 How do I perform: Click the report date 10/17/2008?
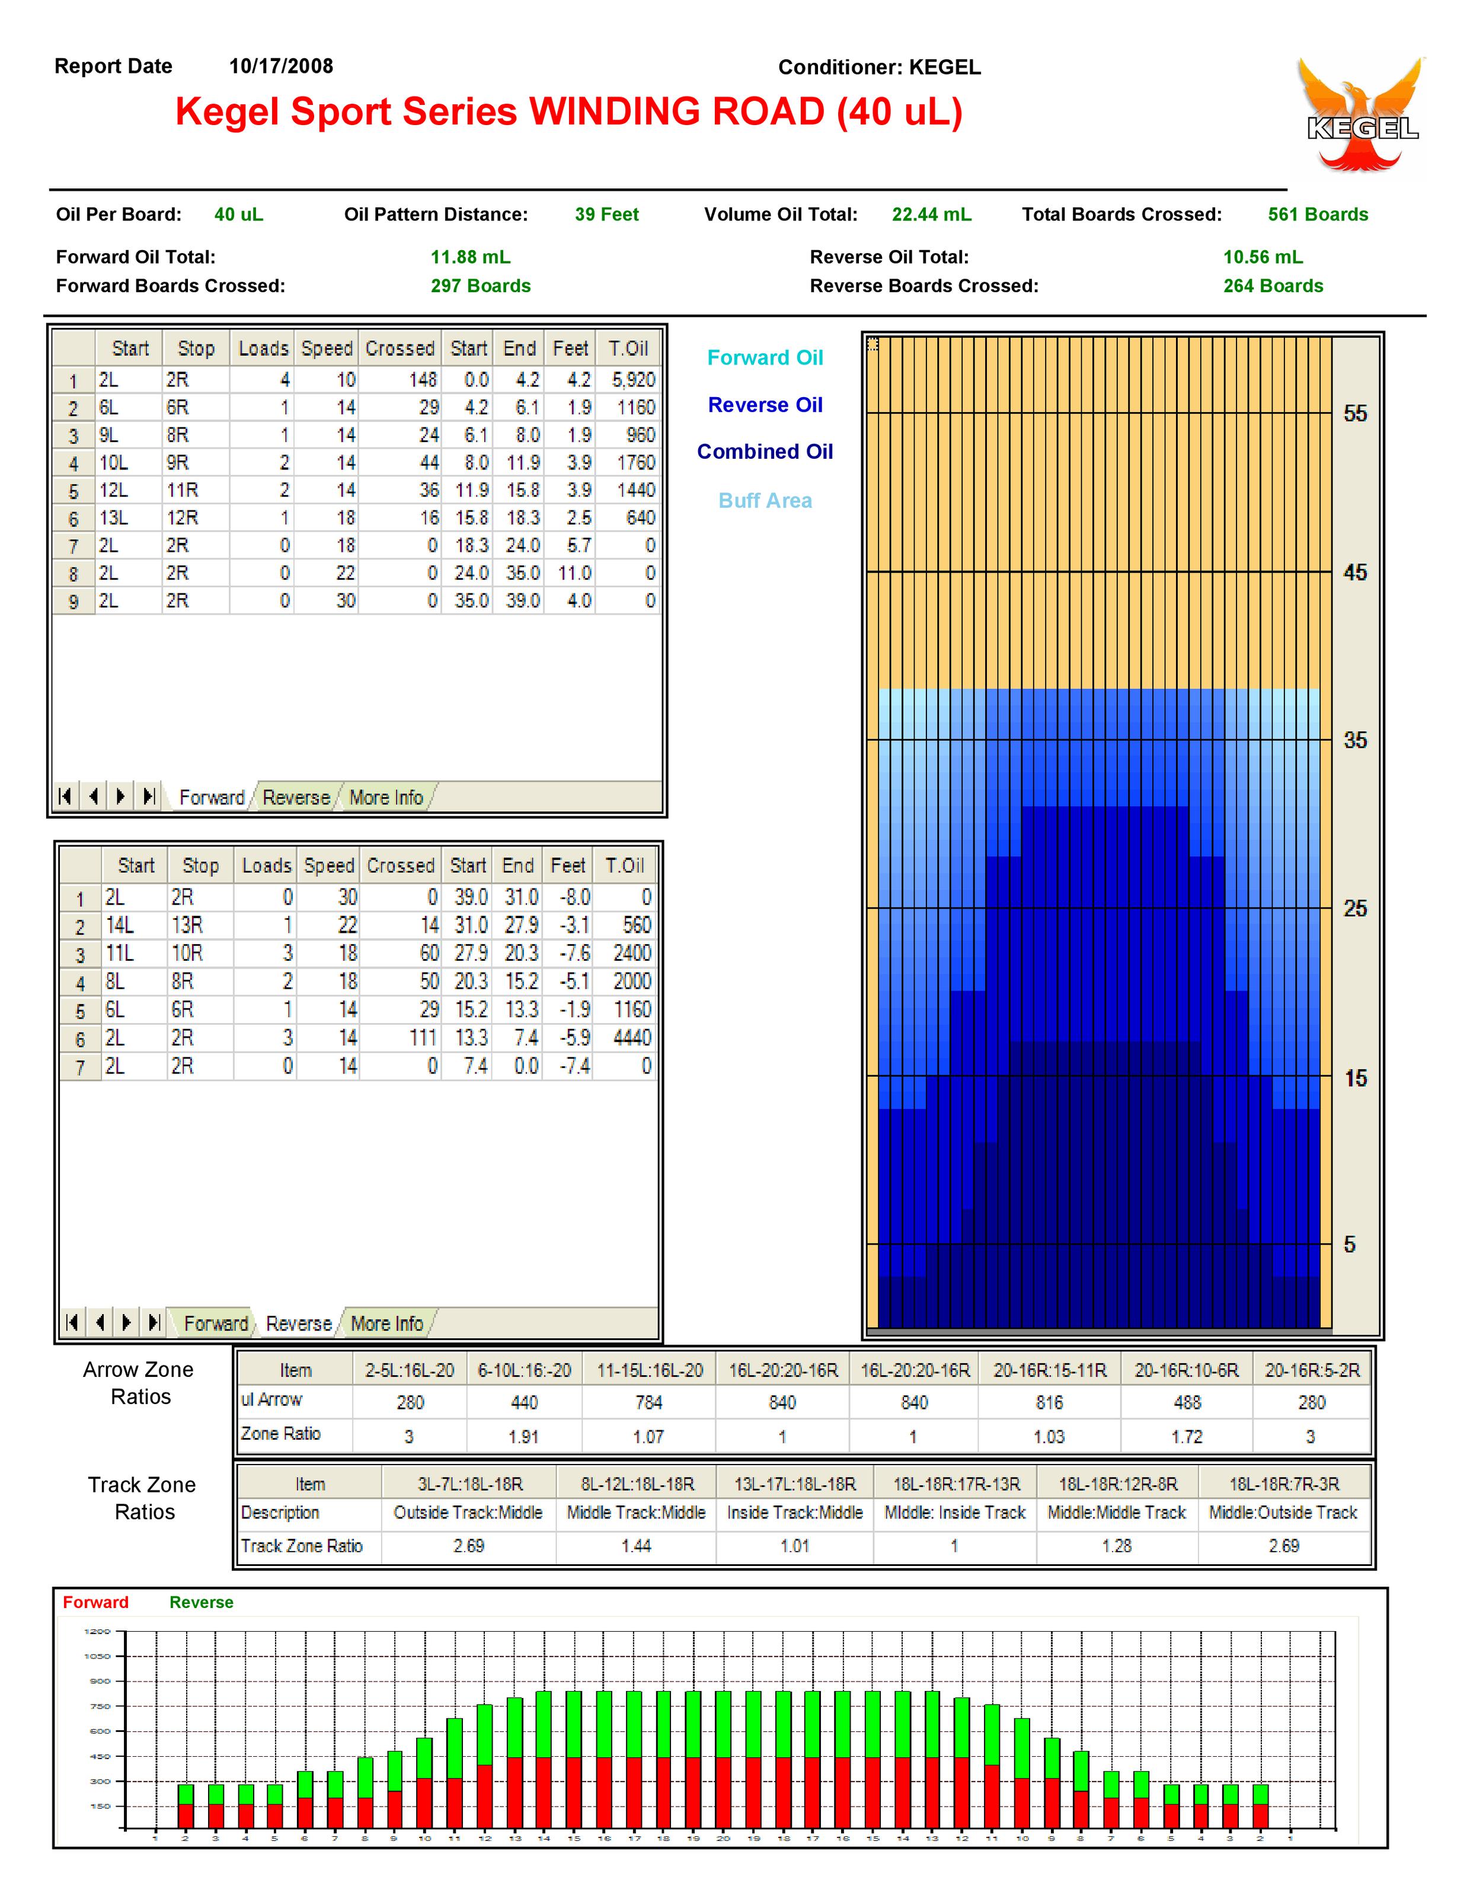click(282, 66)
